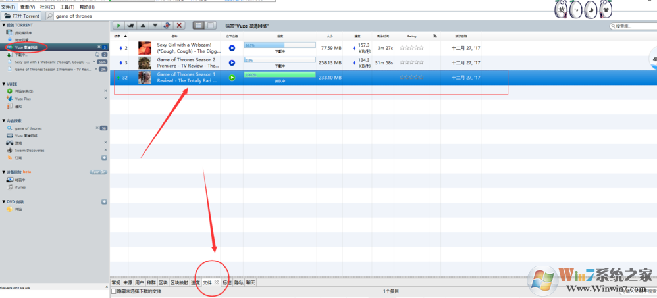Click the 2.3% progress bar
Screen dimensions: 657x298
pyautogui.click(x=280, y=59)
